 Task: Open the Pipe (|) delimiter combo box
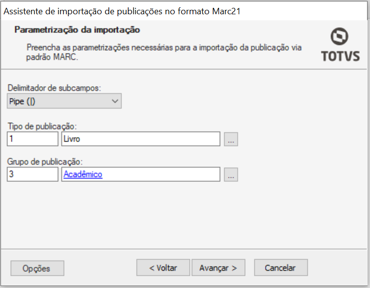(64, 101)
